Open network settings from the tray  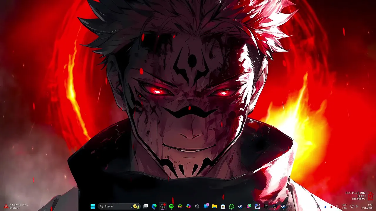(352, 206)
